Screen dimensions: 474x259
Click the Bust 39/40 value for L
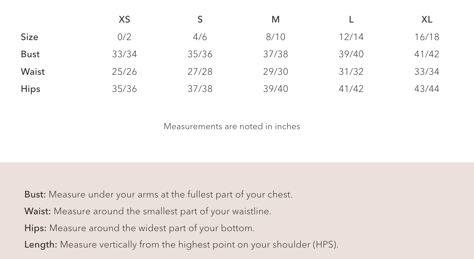pyautogui.click(x=351, y=54)
